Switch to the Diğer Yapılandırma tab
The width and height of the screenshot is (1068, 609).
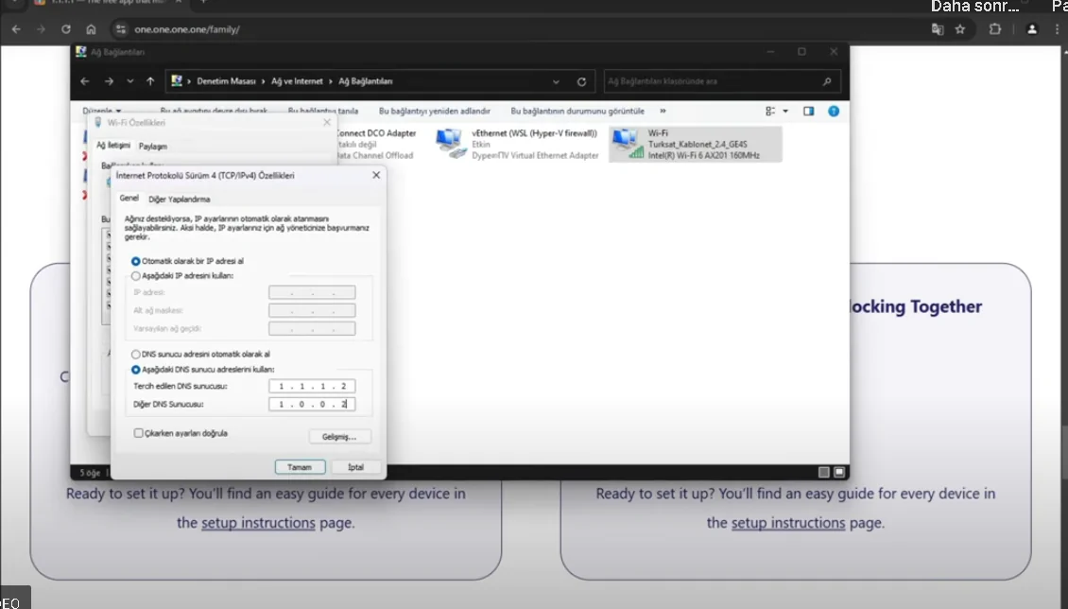[x=180, y=200]
